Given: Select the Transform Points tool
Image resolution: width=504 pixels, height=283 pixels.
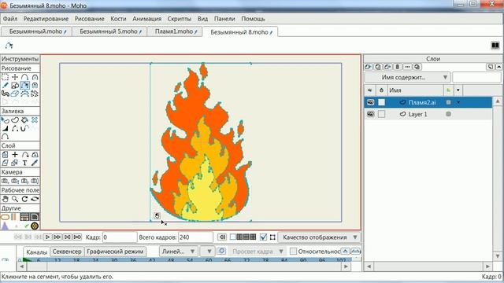Looking at the screenshot, I should 15,77.
